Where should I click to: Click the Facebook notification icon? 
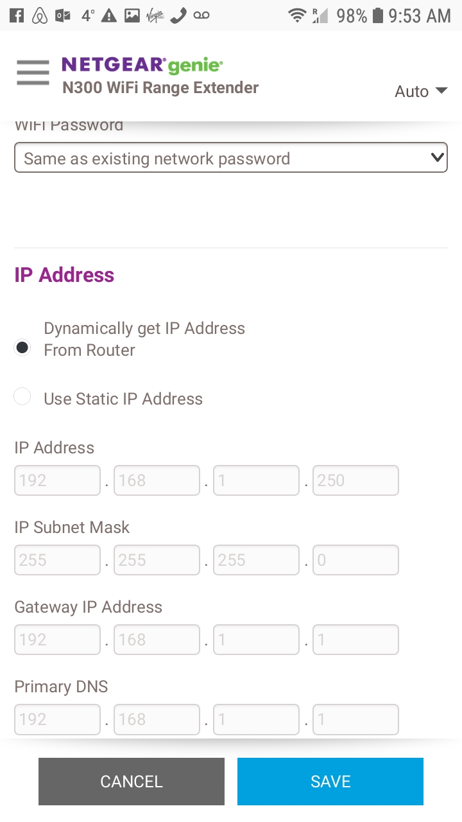coord(17,14)
